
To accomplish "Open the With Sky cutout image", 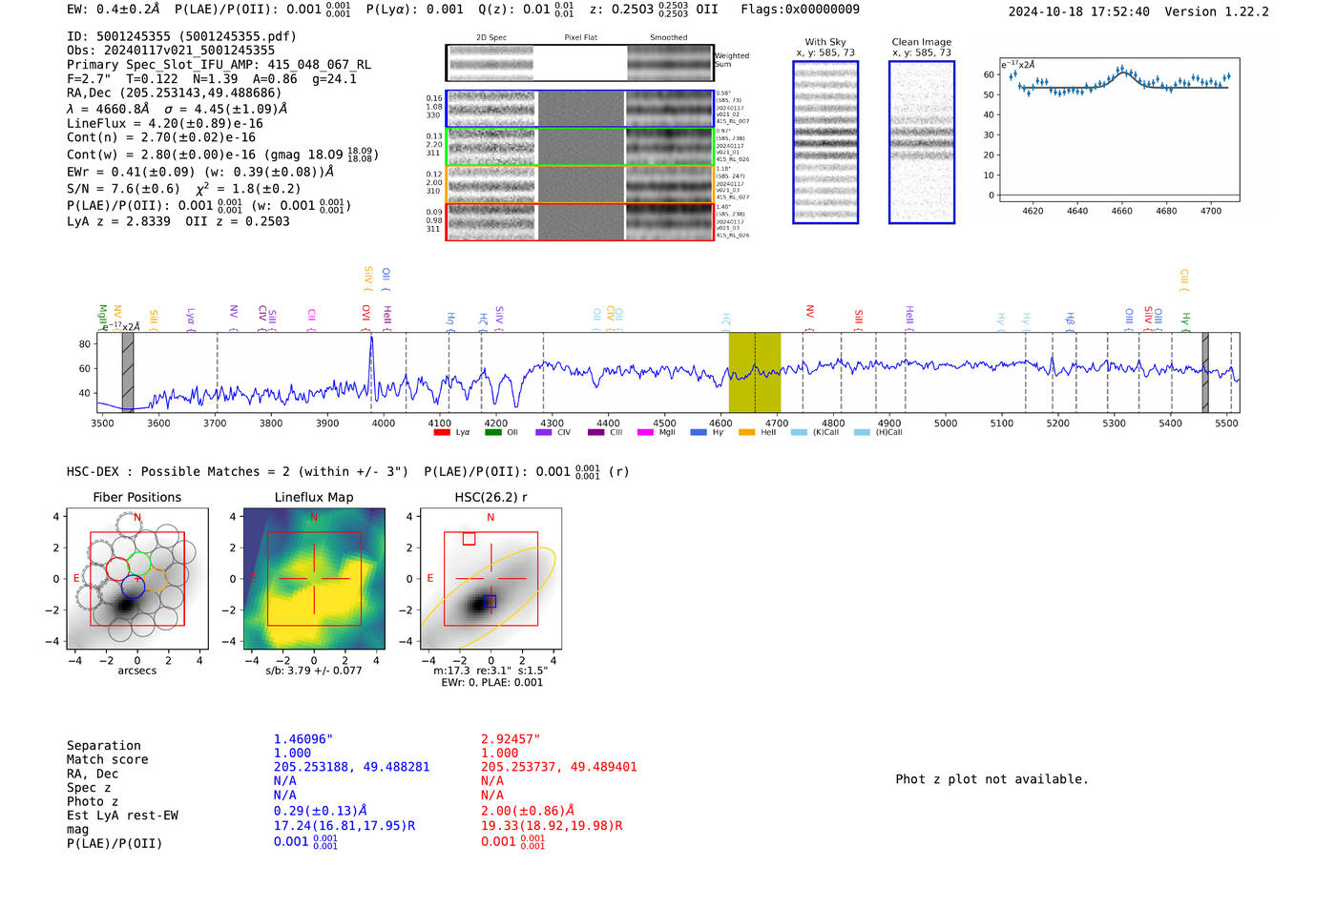I will (x=825, y=142).
